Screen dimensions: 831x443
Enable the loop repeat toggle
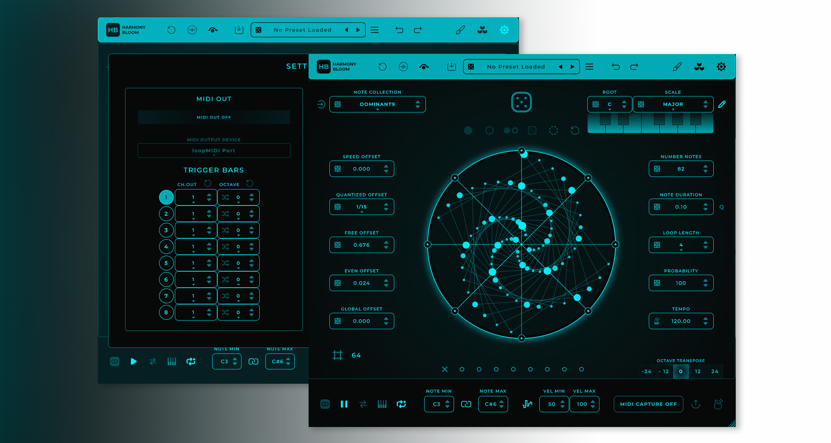[401, 404]
